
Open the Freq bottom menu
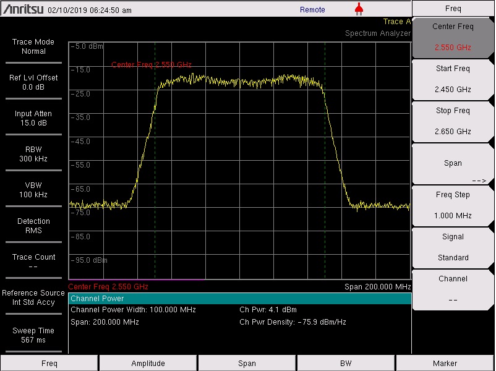pos(49,363)
